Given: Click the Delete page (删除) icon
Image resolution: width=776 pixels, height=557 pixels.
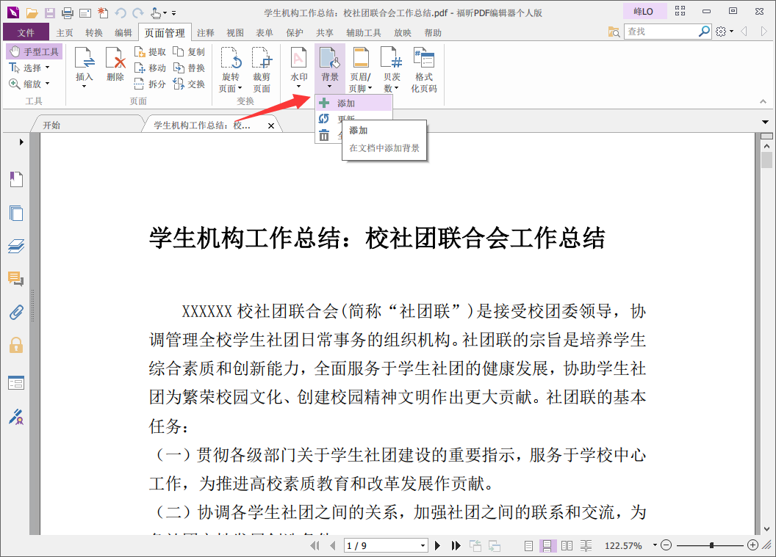Looking at the screenshot, I should (x=115, y=65).
